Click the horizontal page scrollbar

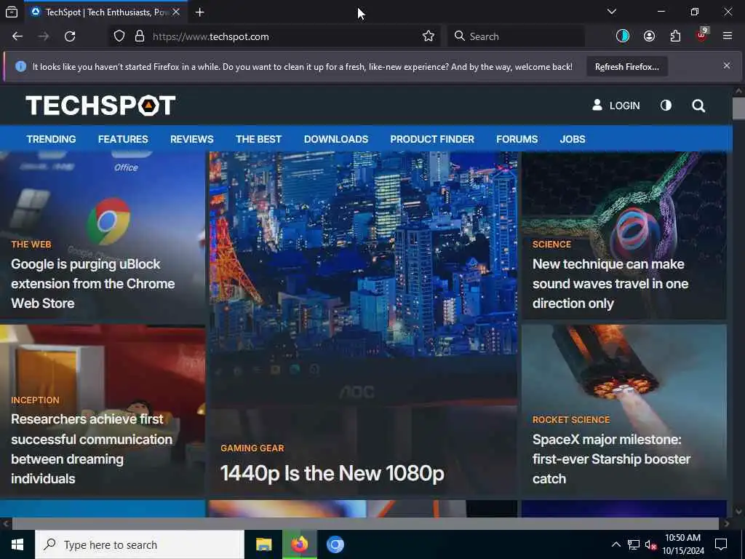point(365,523)
